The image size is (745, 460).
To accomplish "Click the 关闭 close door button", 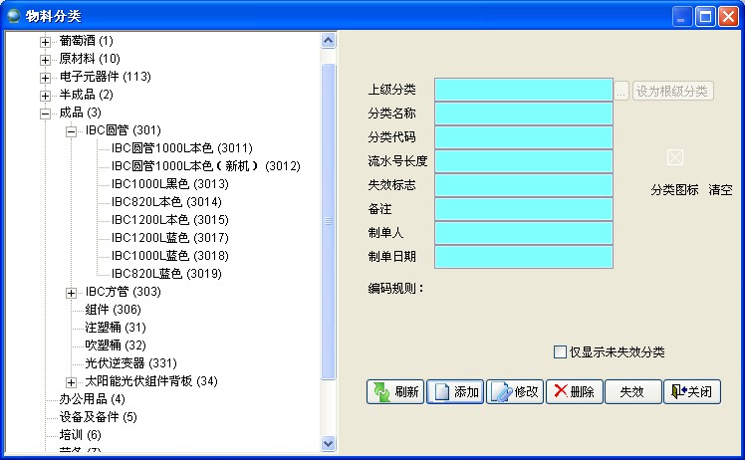I will (692, 391).
